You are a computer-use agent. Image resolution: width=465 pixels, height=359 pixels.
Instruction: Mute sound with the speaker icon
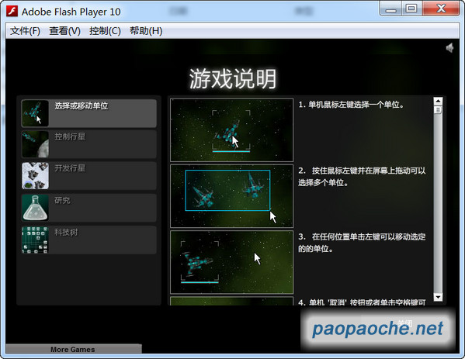click(450, 47)
